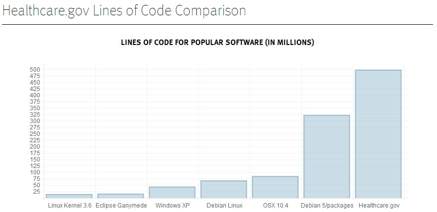The width and height of the screenshot is (437, 212).
Task: Click the 450 y-axis value
Action: coord(35,83)
